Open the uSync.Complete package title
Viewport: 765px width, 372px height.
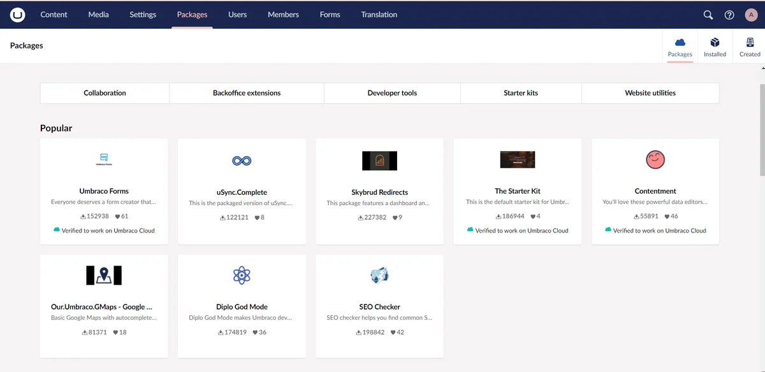click(242, 192)
